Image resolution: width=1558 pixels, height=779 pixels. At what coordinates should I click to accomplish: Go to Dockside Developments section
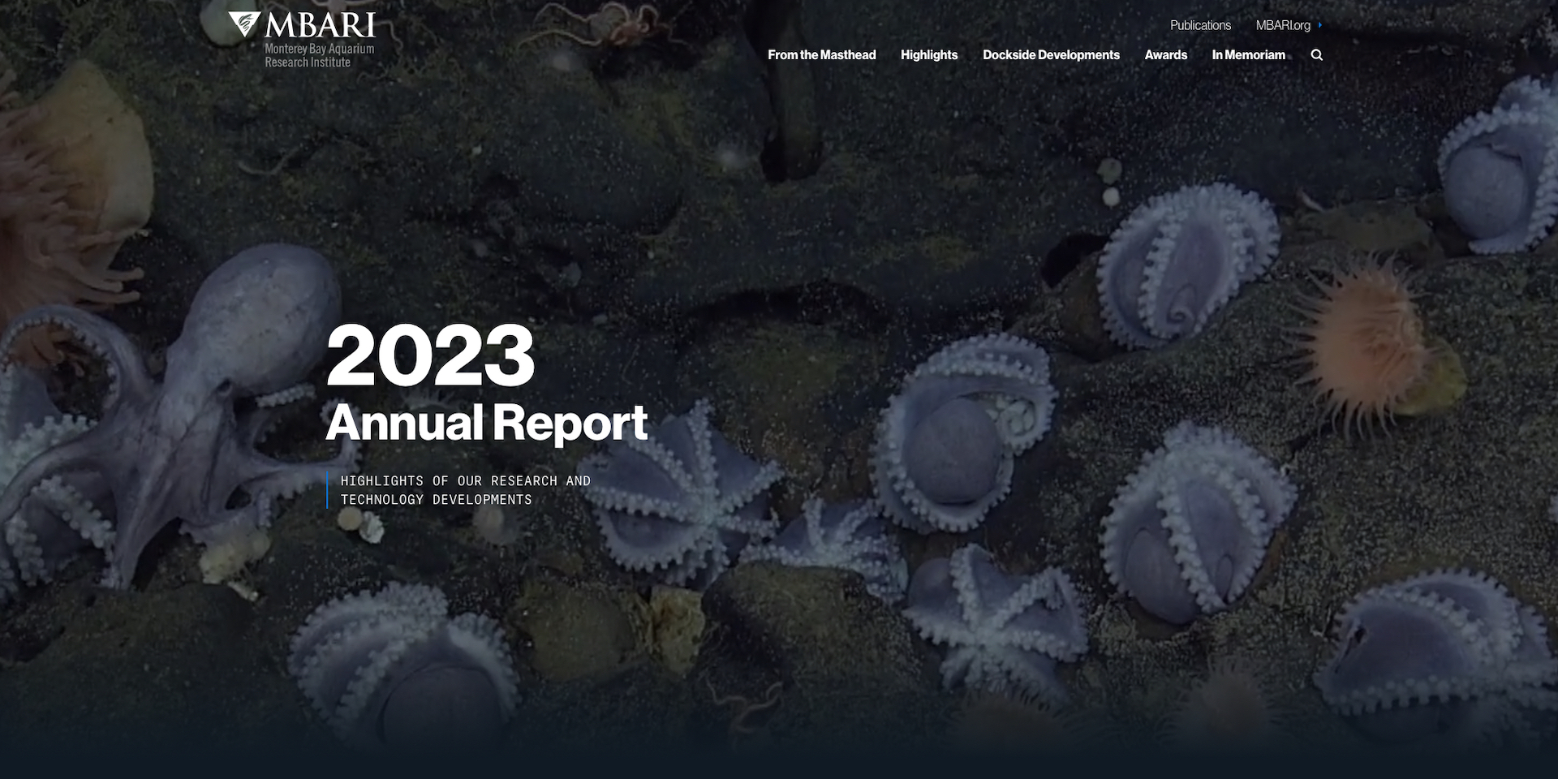(x=1051, y=55)
